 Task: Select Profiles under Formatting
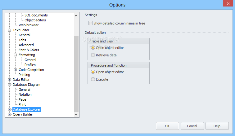(x=30, y=65)
